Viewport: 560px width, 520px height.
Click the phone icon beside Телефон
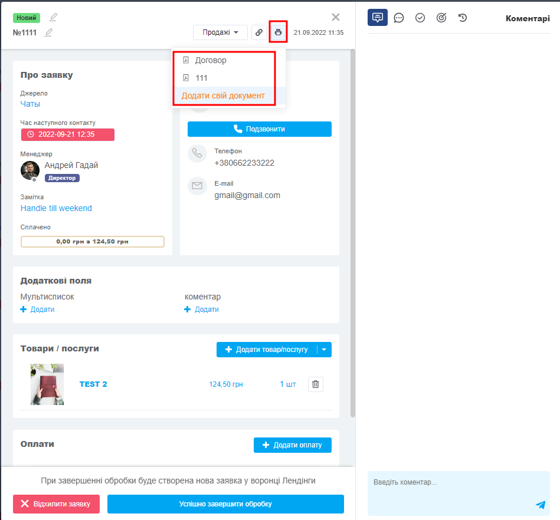point(197,153)
